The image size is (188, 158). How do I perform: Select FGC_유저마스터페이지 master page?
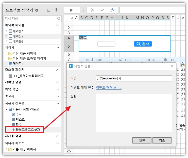tap(28, 76)
